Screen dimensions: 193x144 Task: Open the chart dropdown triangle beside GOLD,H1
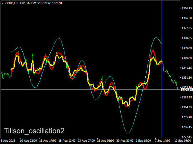click(x=3, y=3)
